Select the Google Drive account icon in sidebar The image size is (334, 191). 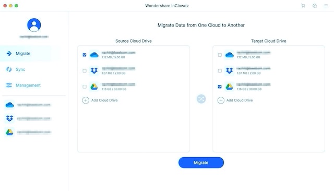[9, 132]
